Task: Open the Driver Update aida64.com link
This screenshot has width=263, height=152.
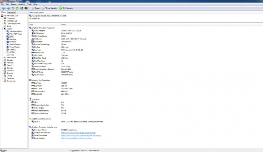Action: 76,138
